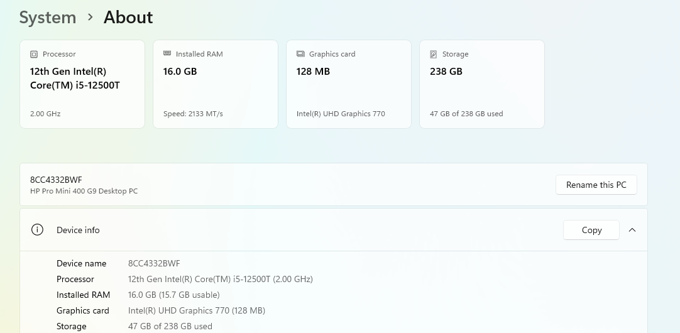This screenshot has width=680, height=333.
Task: Open the Processor summary card
Action: pyautogui.click(x=82, y=84)
